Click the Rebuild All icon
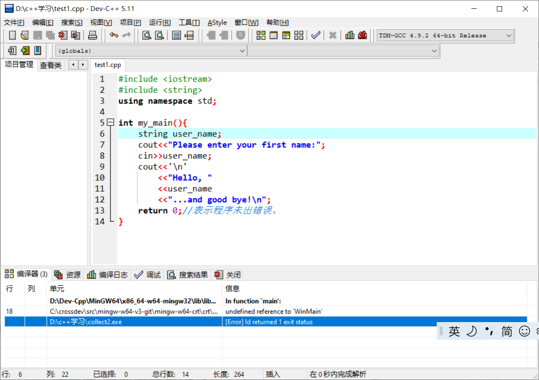The image size is (539, 380). click(299, 36)
